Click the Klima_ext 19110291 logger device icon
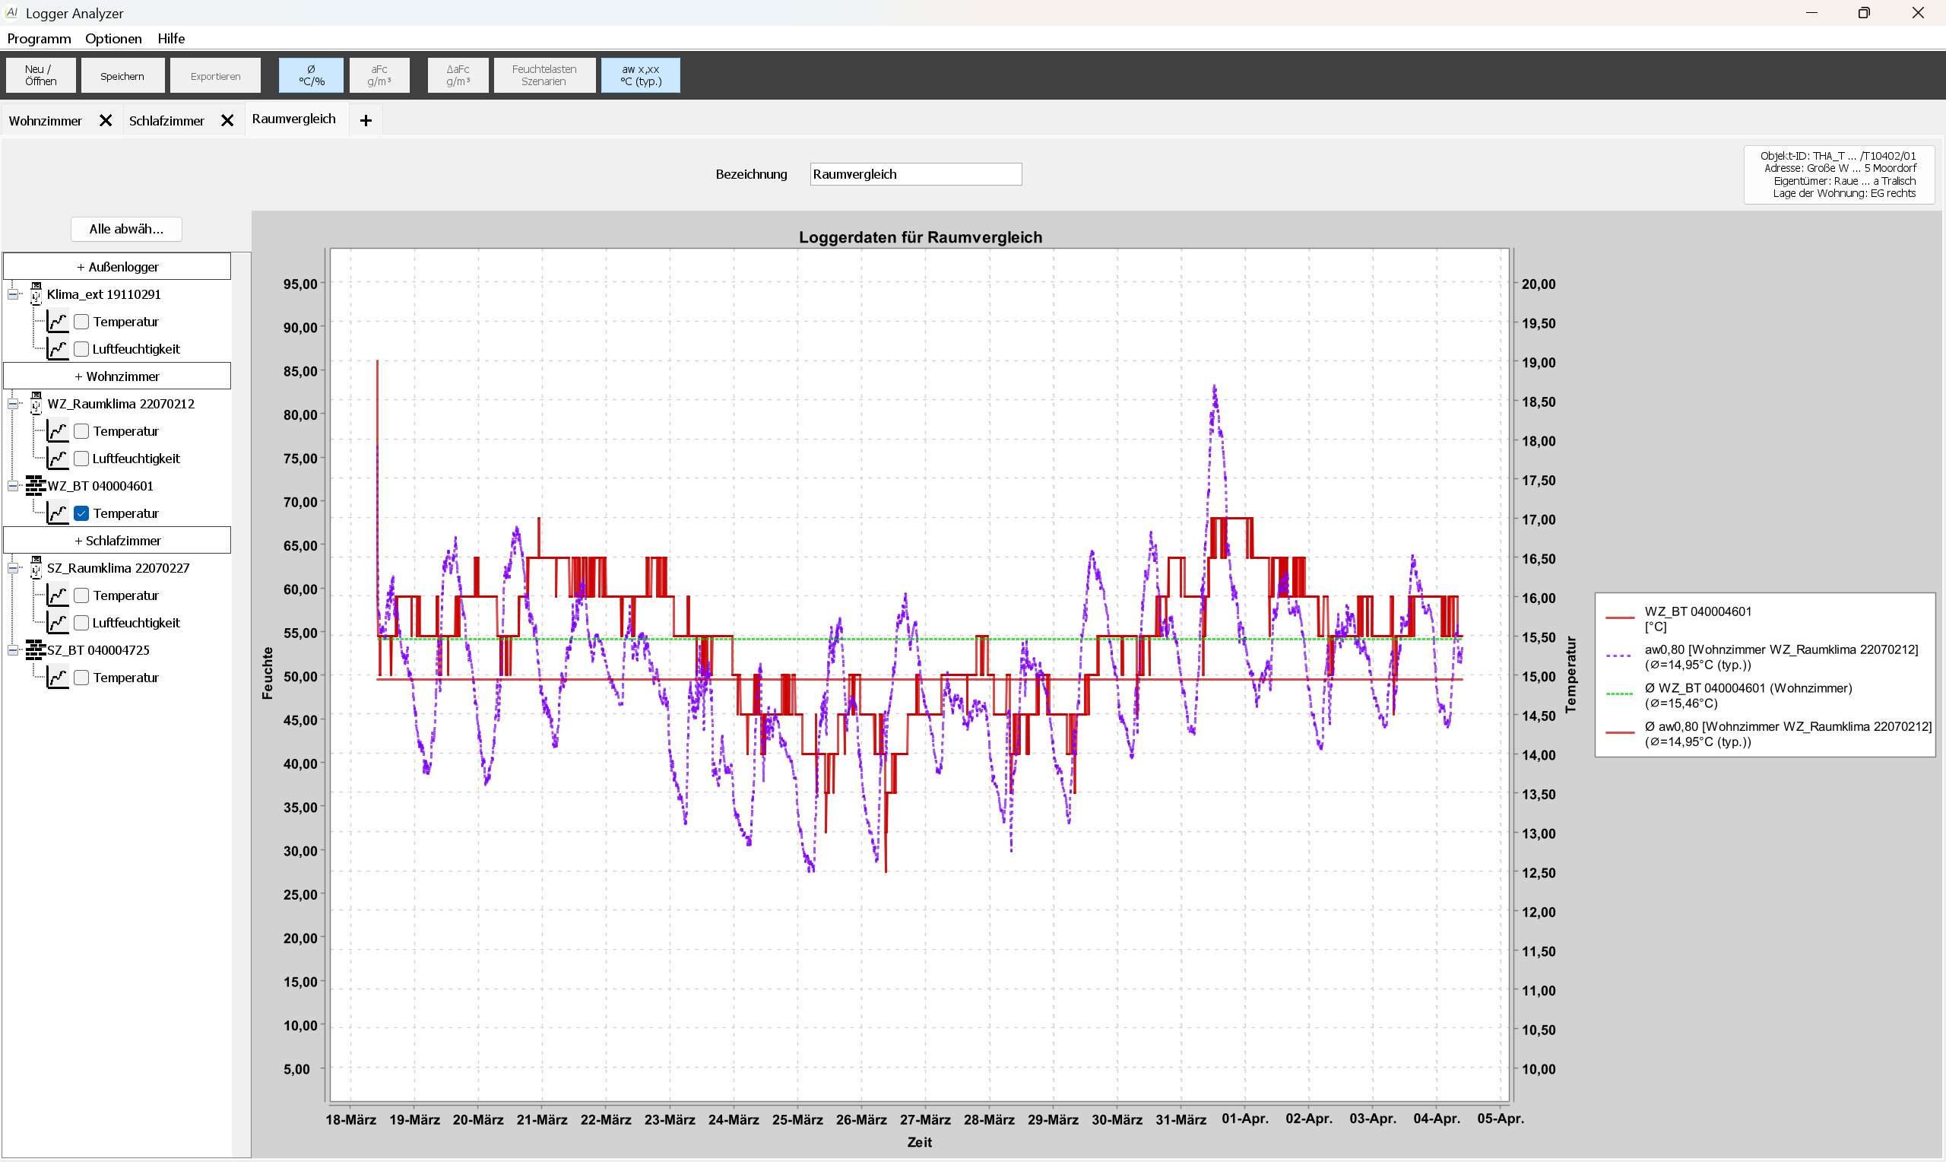Viewport: 1946px width, 1162px height. [x=36, y=294]
